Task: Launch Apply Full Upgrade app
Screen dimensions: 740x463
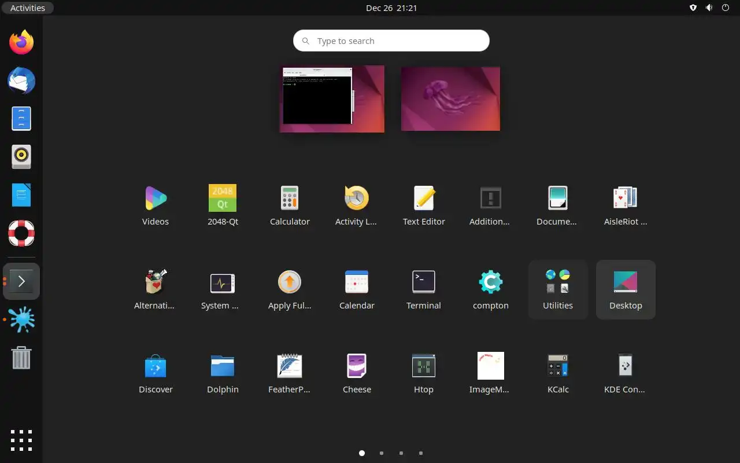Action: click(290, 289)
